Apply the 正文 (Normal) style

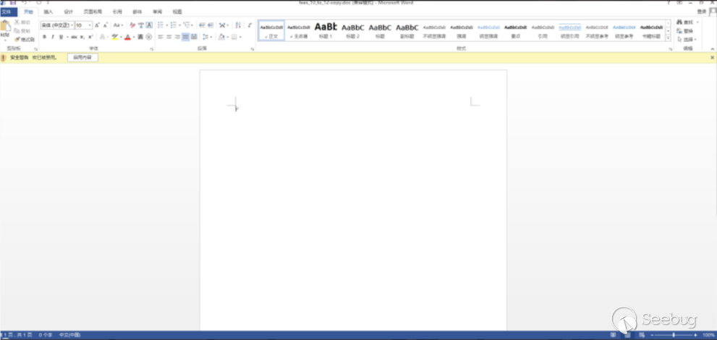coord(271,30)
